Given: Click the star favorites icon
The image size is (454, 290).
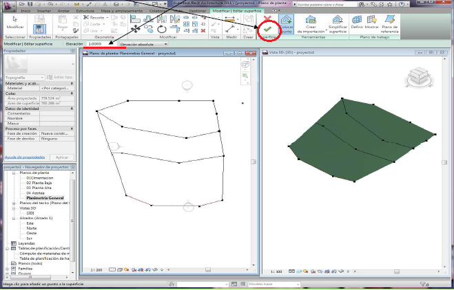Looking at the screenshot, I should point(390,4).
